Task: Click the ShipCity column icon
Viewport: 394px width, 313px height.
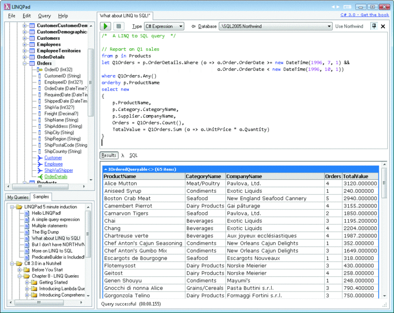Action: pos(39,132)
